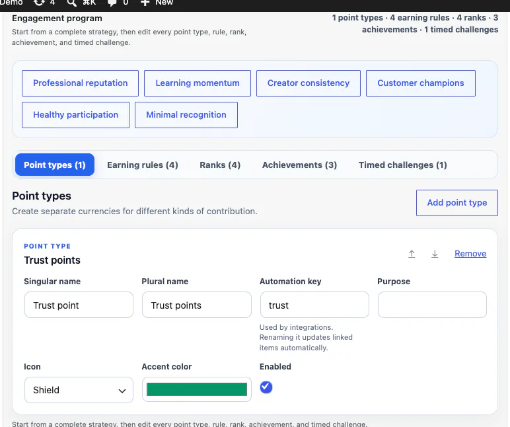
Task: Open search via the magnifier icon
Action: (71, 3)
